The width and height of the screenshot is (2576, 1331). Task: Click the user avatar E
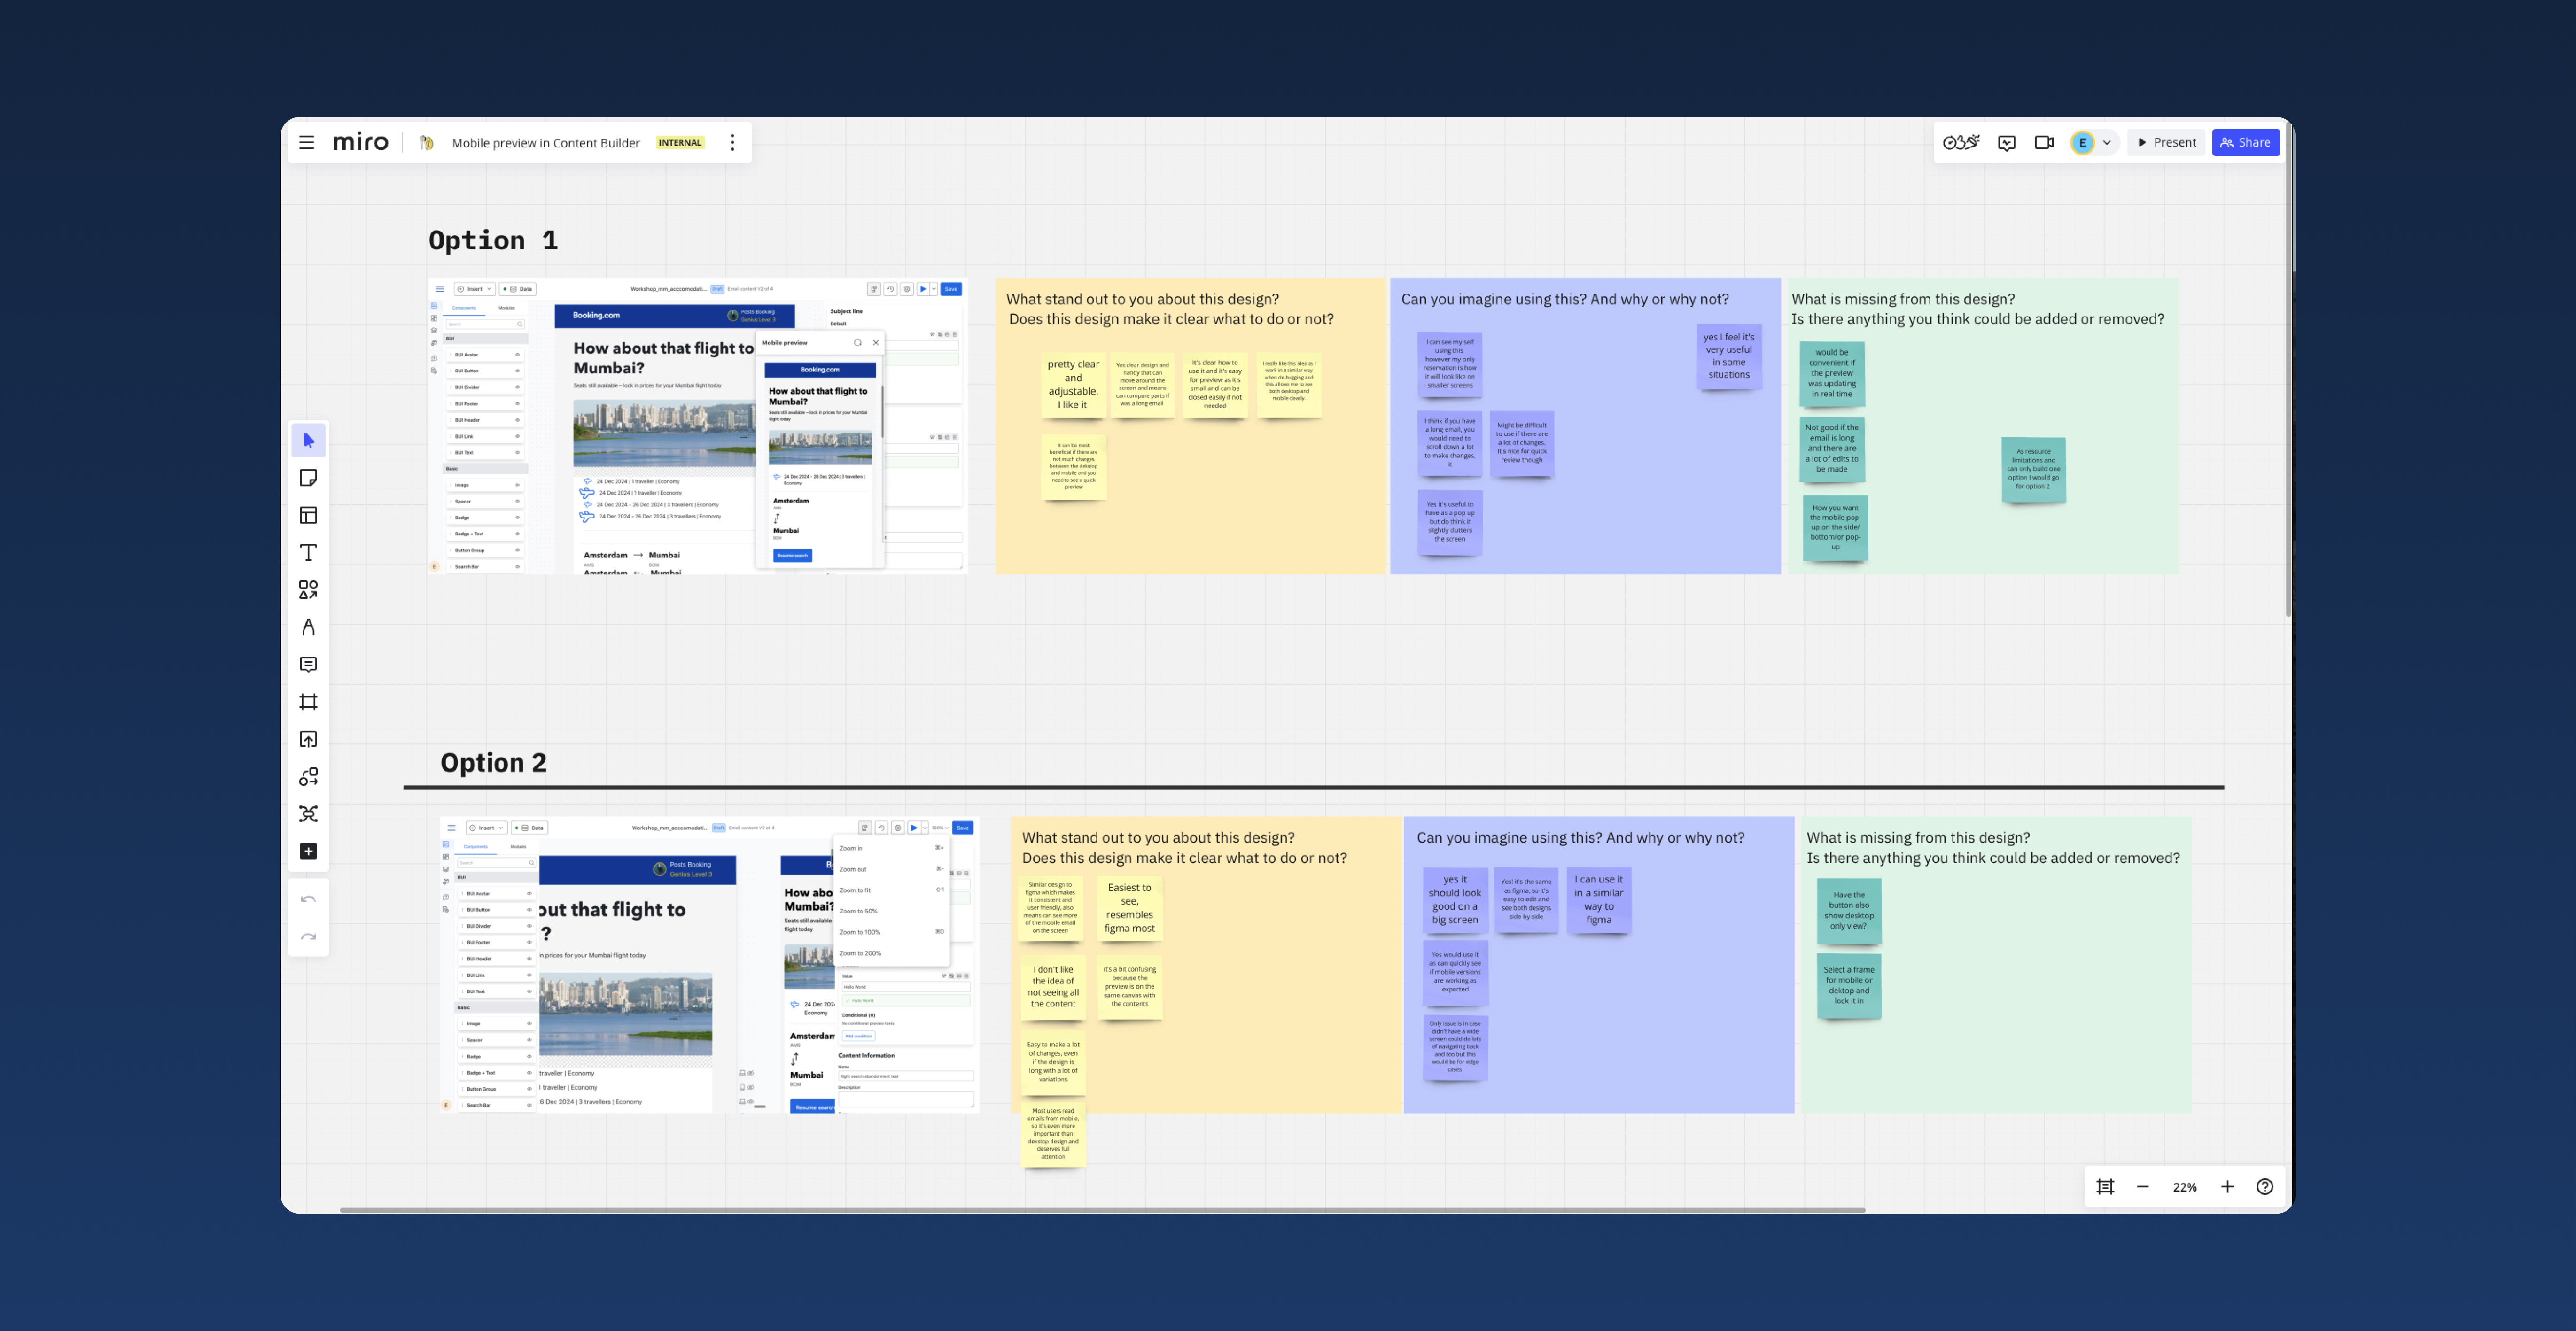(x=2082, y=143)
